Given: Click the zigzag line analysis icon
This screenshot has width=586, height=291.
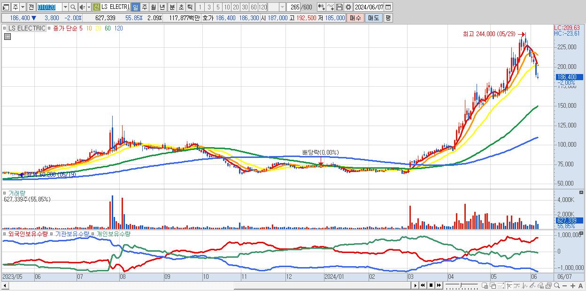Looking at the screenshot, I should [x=525, y=286].
